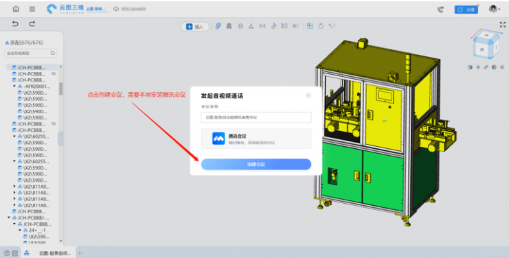This screenshot has height=258, width=509.
Task: Open the color wheel appearance picker
Action: tap(494, 67)
